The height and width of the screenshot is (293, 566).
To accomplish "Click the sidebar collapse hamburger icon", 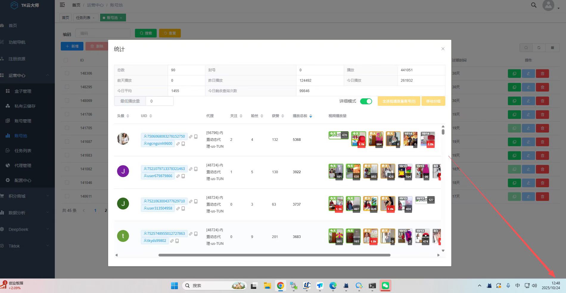I will coord(62,5).
